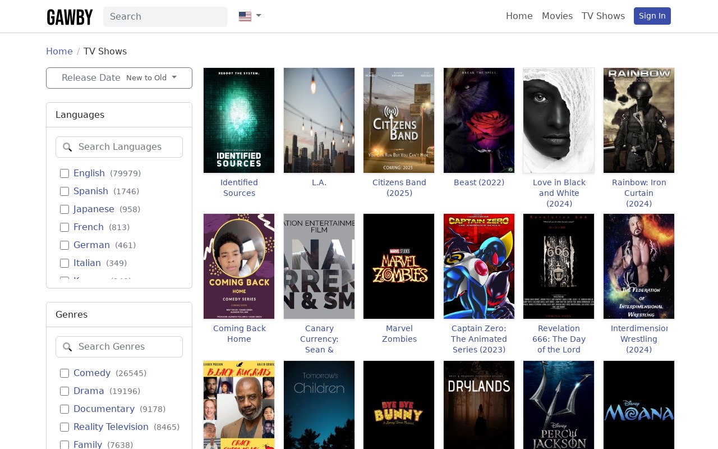Click magnifier icon in Search Languages
The image size is (718, 449).
click(67, 147)
